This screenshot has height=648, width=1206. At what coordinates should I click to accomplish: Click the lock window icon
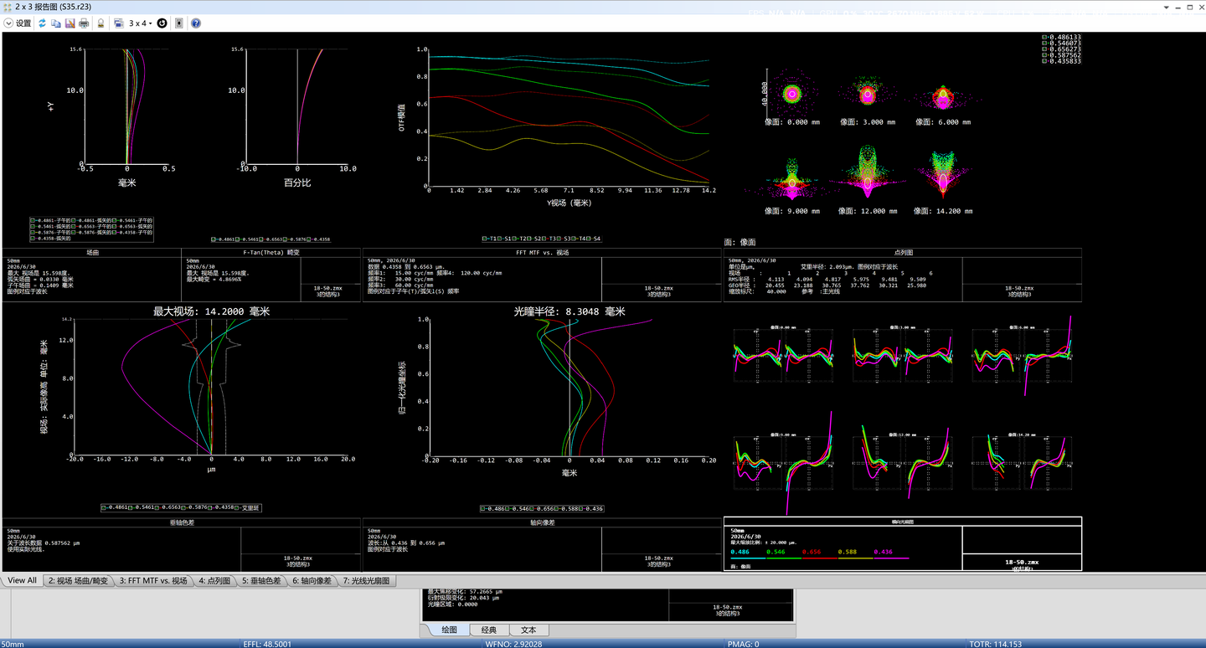101,23
